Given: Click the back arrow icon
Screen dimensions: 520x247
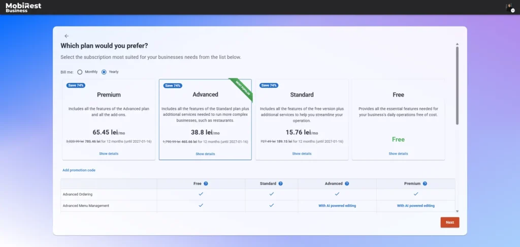Looking at the screenshot, I should tap(67, 36).
